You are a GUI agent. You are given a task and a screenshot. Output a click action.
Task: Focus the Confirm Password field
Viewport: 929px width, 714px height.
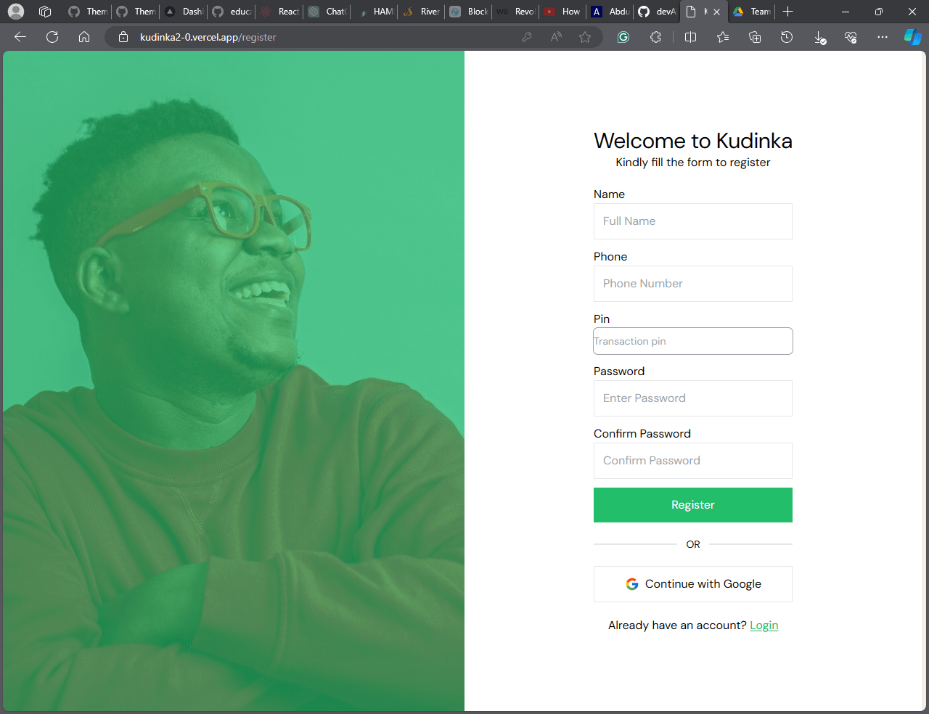coord(693,461)
